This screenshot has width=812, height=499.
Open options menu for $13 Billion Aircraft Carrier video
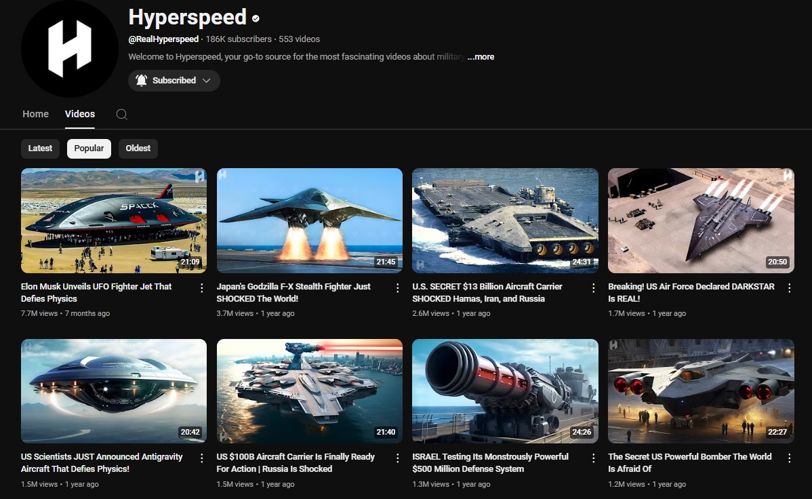(x=593, y=288)
